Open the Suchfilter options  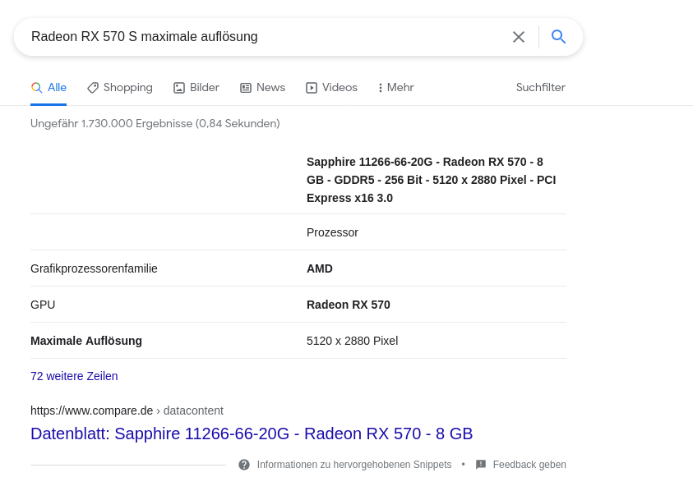click(541, 87)
